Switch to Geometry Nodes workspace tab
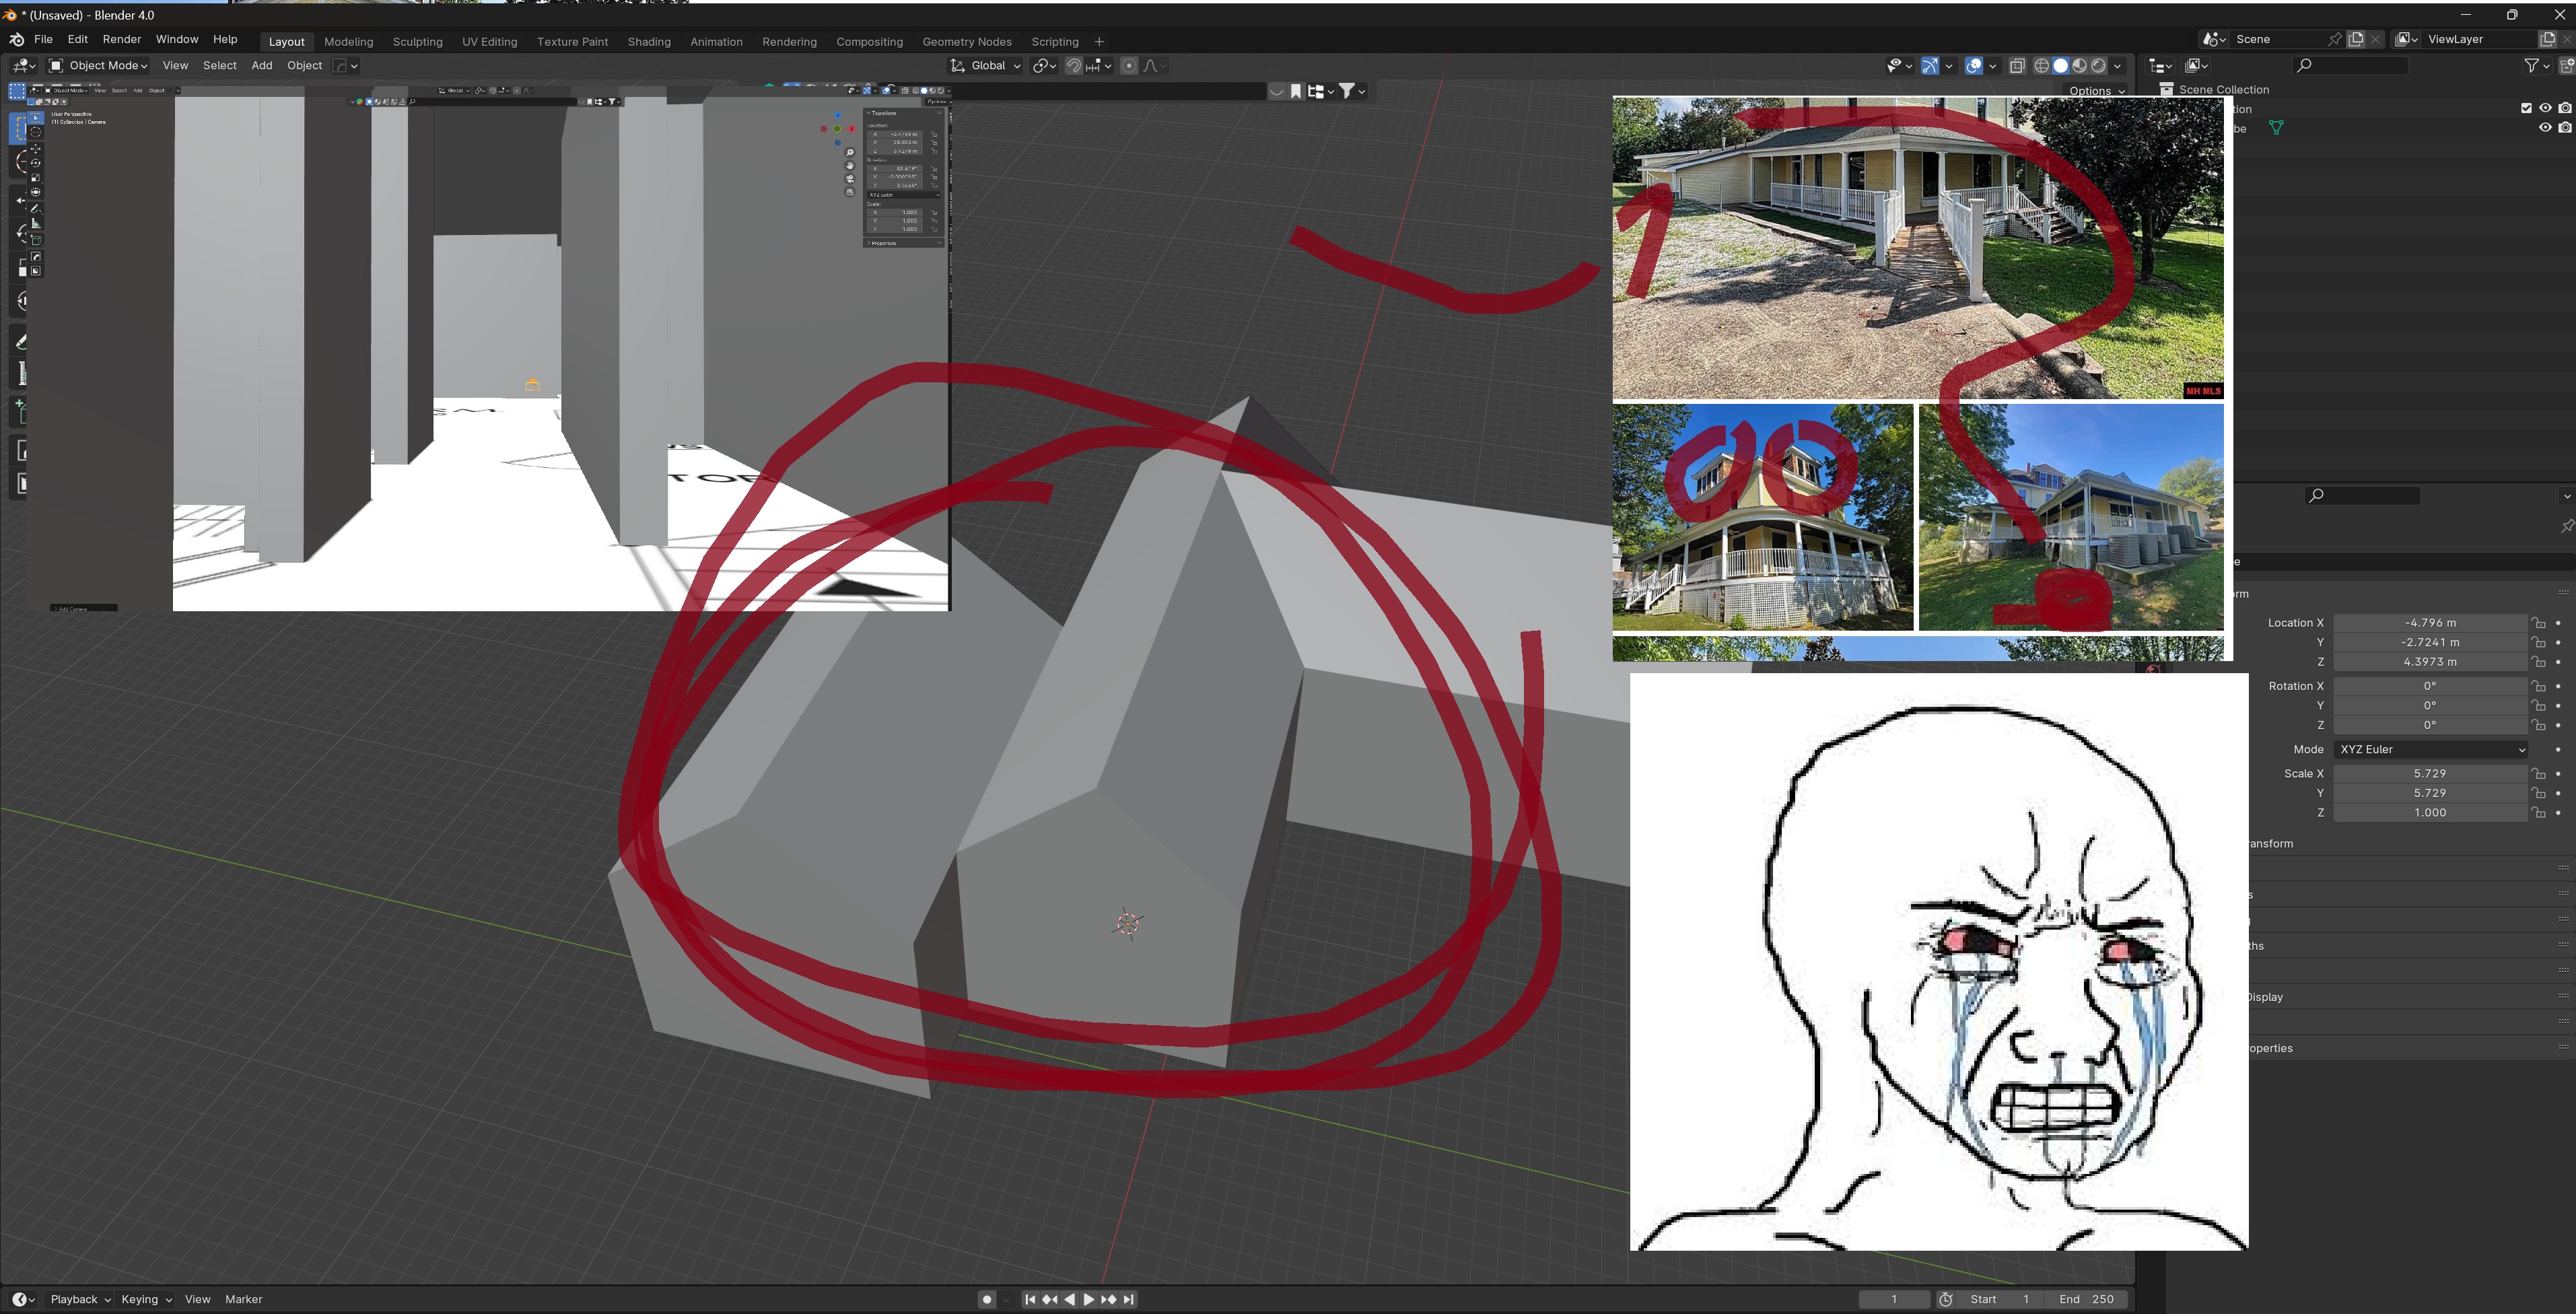2576x1314 pixels. (x=967, y=42)
